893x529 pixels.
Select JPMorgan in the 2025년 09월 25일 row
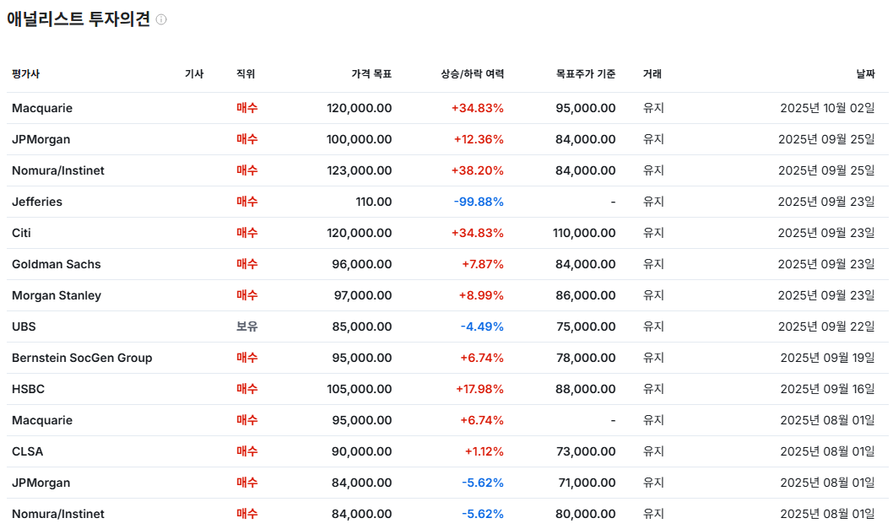pos(41,139)
